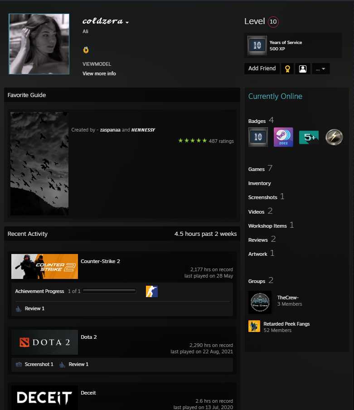Click TheCrew- group avatar icon
Viewport: 354px width, 410px height.
(x=260, y=302)
